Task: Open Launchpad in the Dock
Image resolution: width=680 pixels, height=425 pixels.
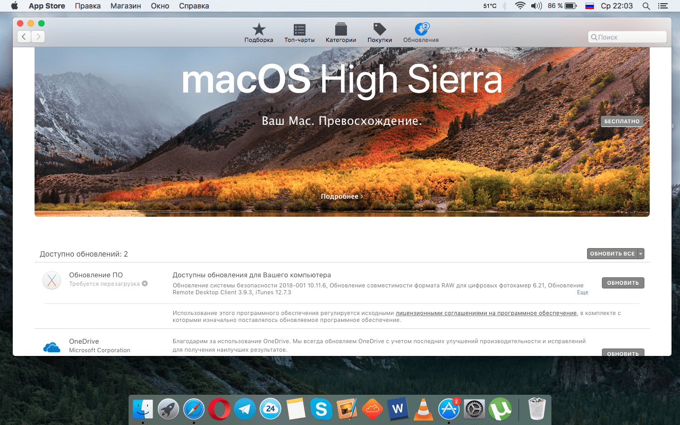Action: tap(168, 409)
